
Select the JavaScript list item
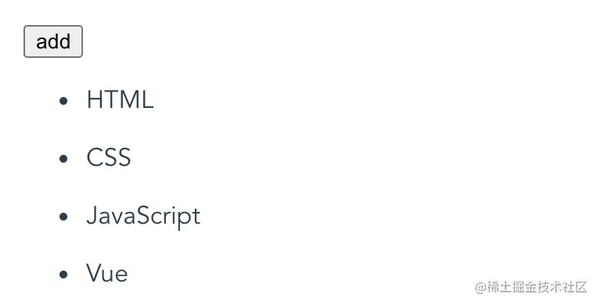coord(143,216)
